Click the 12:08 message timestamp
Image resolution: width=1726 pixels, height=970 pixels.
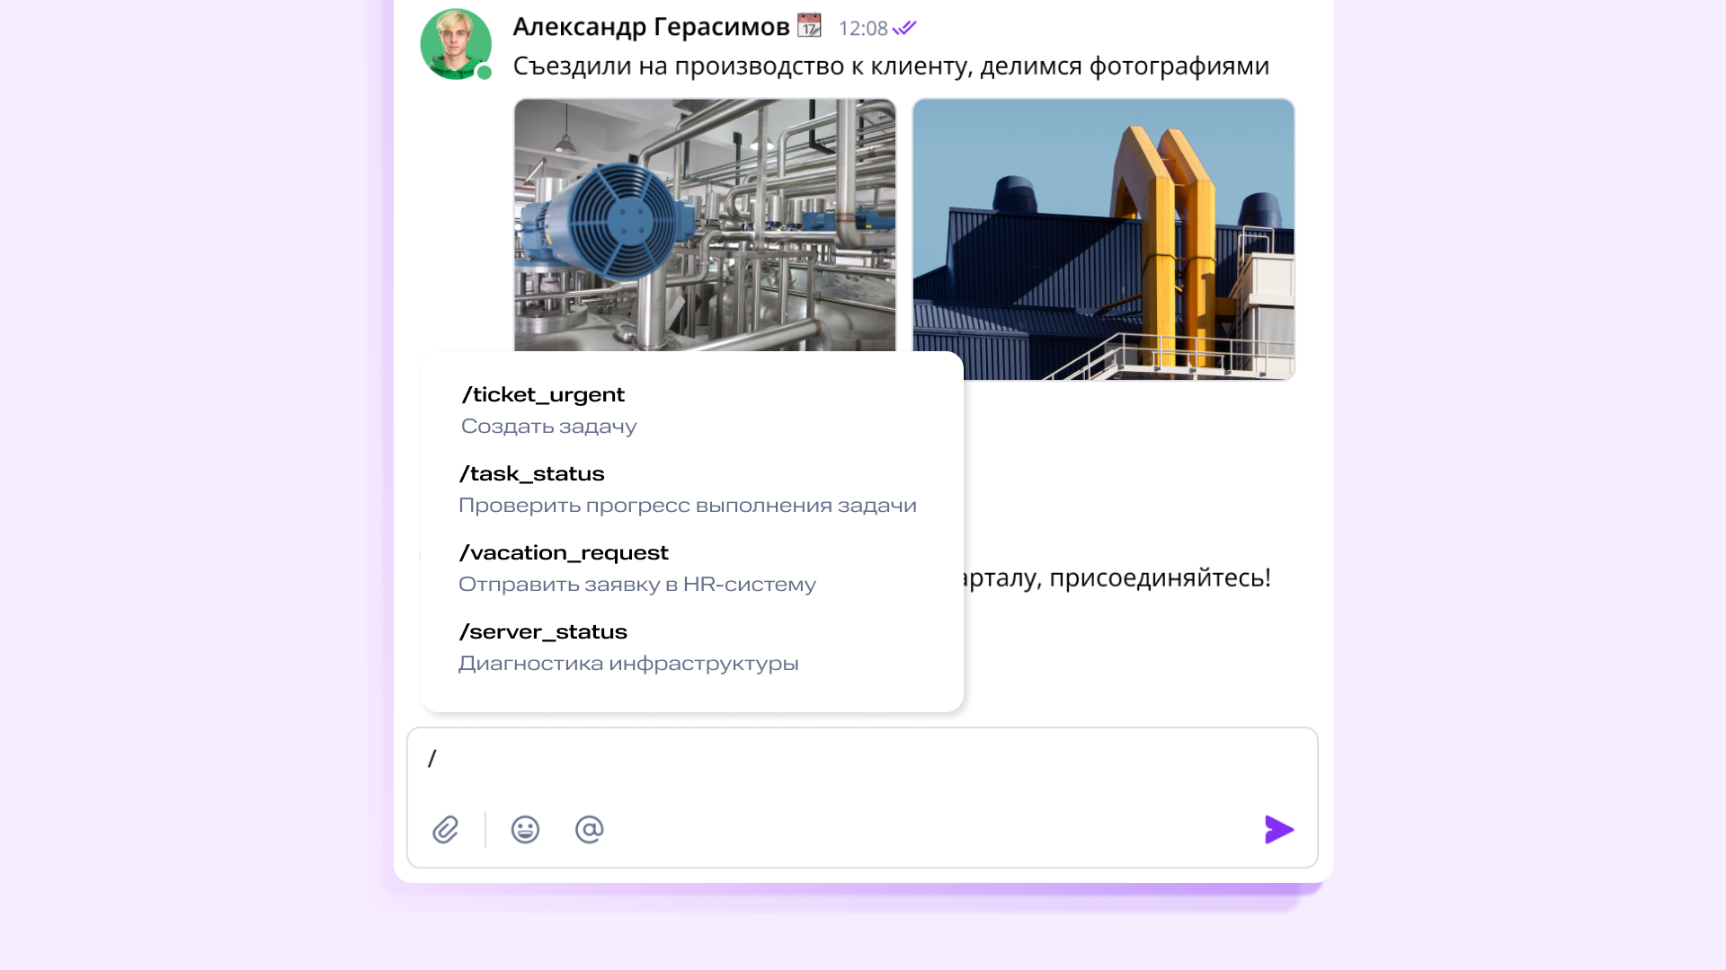(x=863, y=29)
